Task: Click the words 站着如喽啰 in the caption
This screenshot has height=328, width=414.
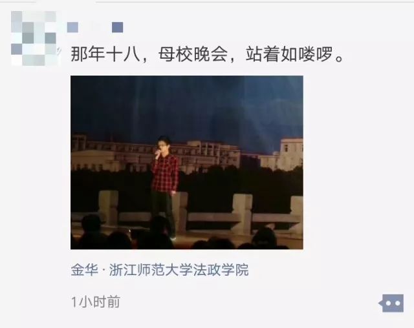Action: coord(289,54)
